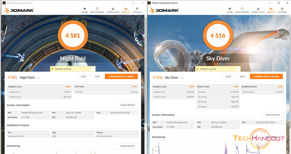Click the Sky Diver 4 516 score circle
This screenshot has height=154, width=291.
pyautogui.click(x=218, y=35)
